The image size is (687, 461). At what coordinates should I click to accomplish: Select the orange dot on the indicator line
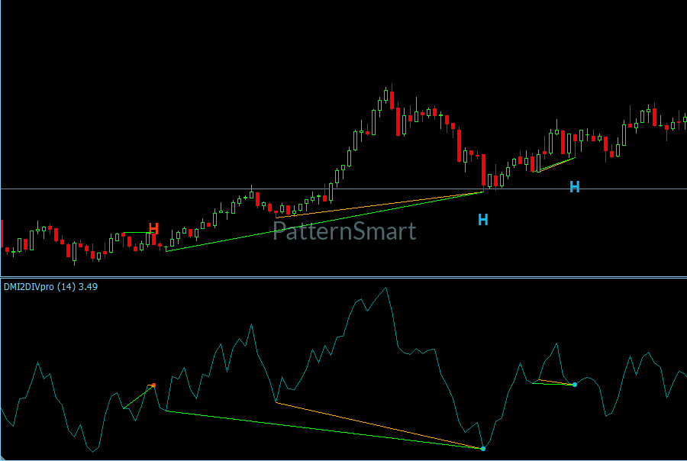point(153,385)
